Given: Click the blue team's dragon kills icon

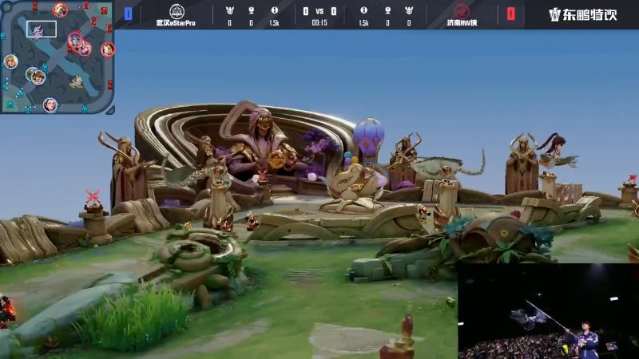Looking at the screenshot, I should (230, 10).
